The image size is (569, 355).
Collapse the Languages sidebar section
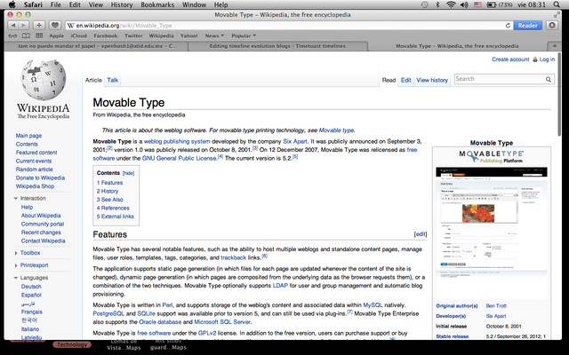coord(16,278)
